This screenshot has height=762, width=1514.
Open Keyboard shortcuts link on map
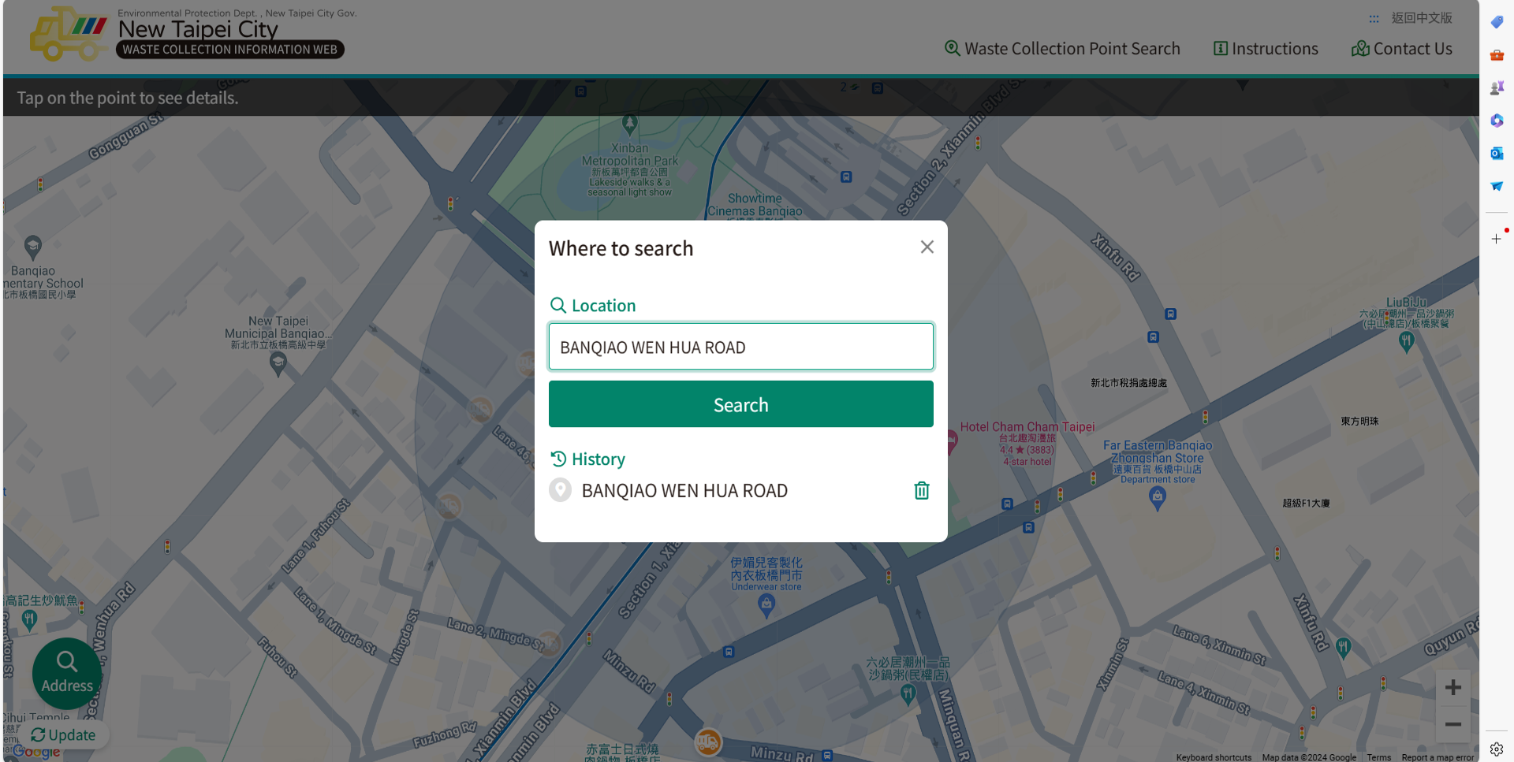pos(1214,757)
